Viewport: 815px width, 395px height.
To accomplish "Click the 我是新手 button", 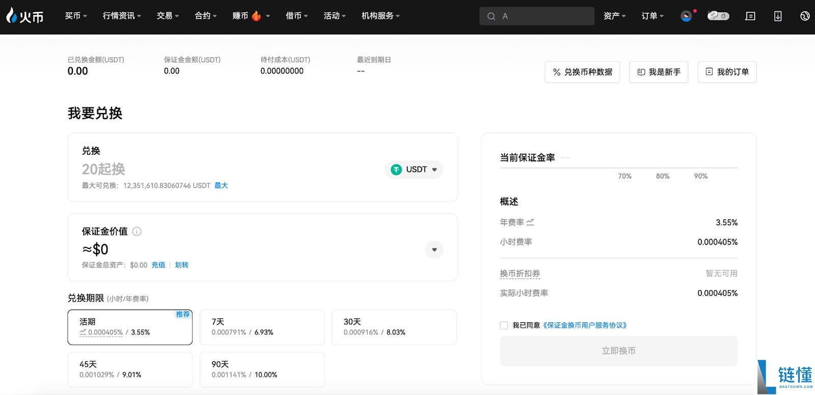I will coord(659,72).
